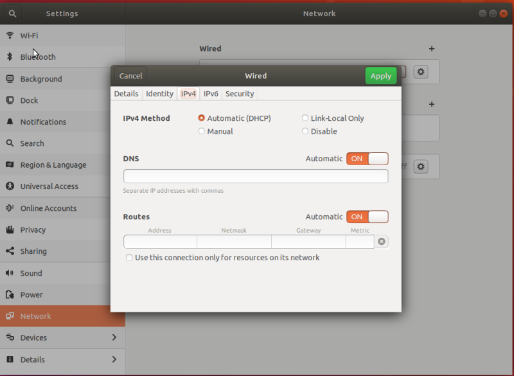The image size is (514, 376).
Task: Go to the Privacy hand panel
Action: tap(33, 229)
